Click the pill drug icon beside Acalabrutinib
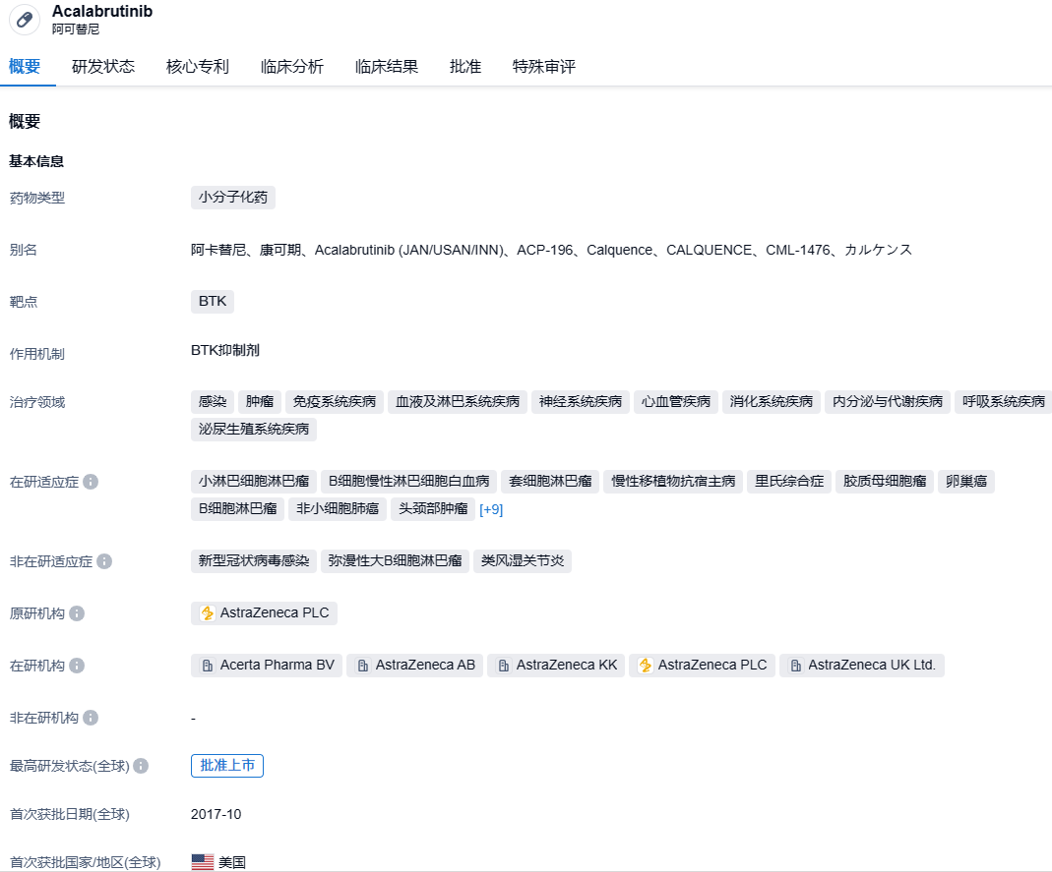This screenshot has height=872, width=1052. tap(25, 20)
